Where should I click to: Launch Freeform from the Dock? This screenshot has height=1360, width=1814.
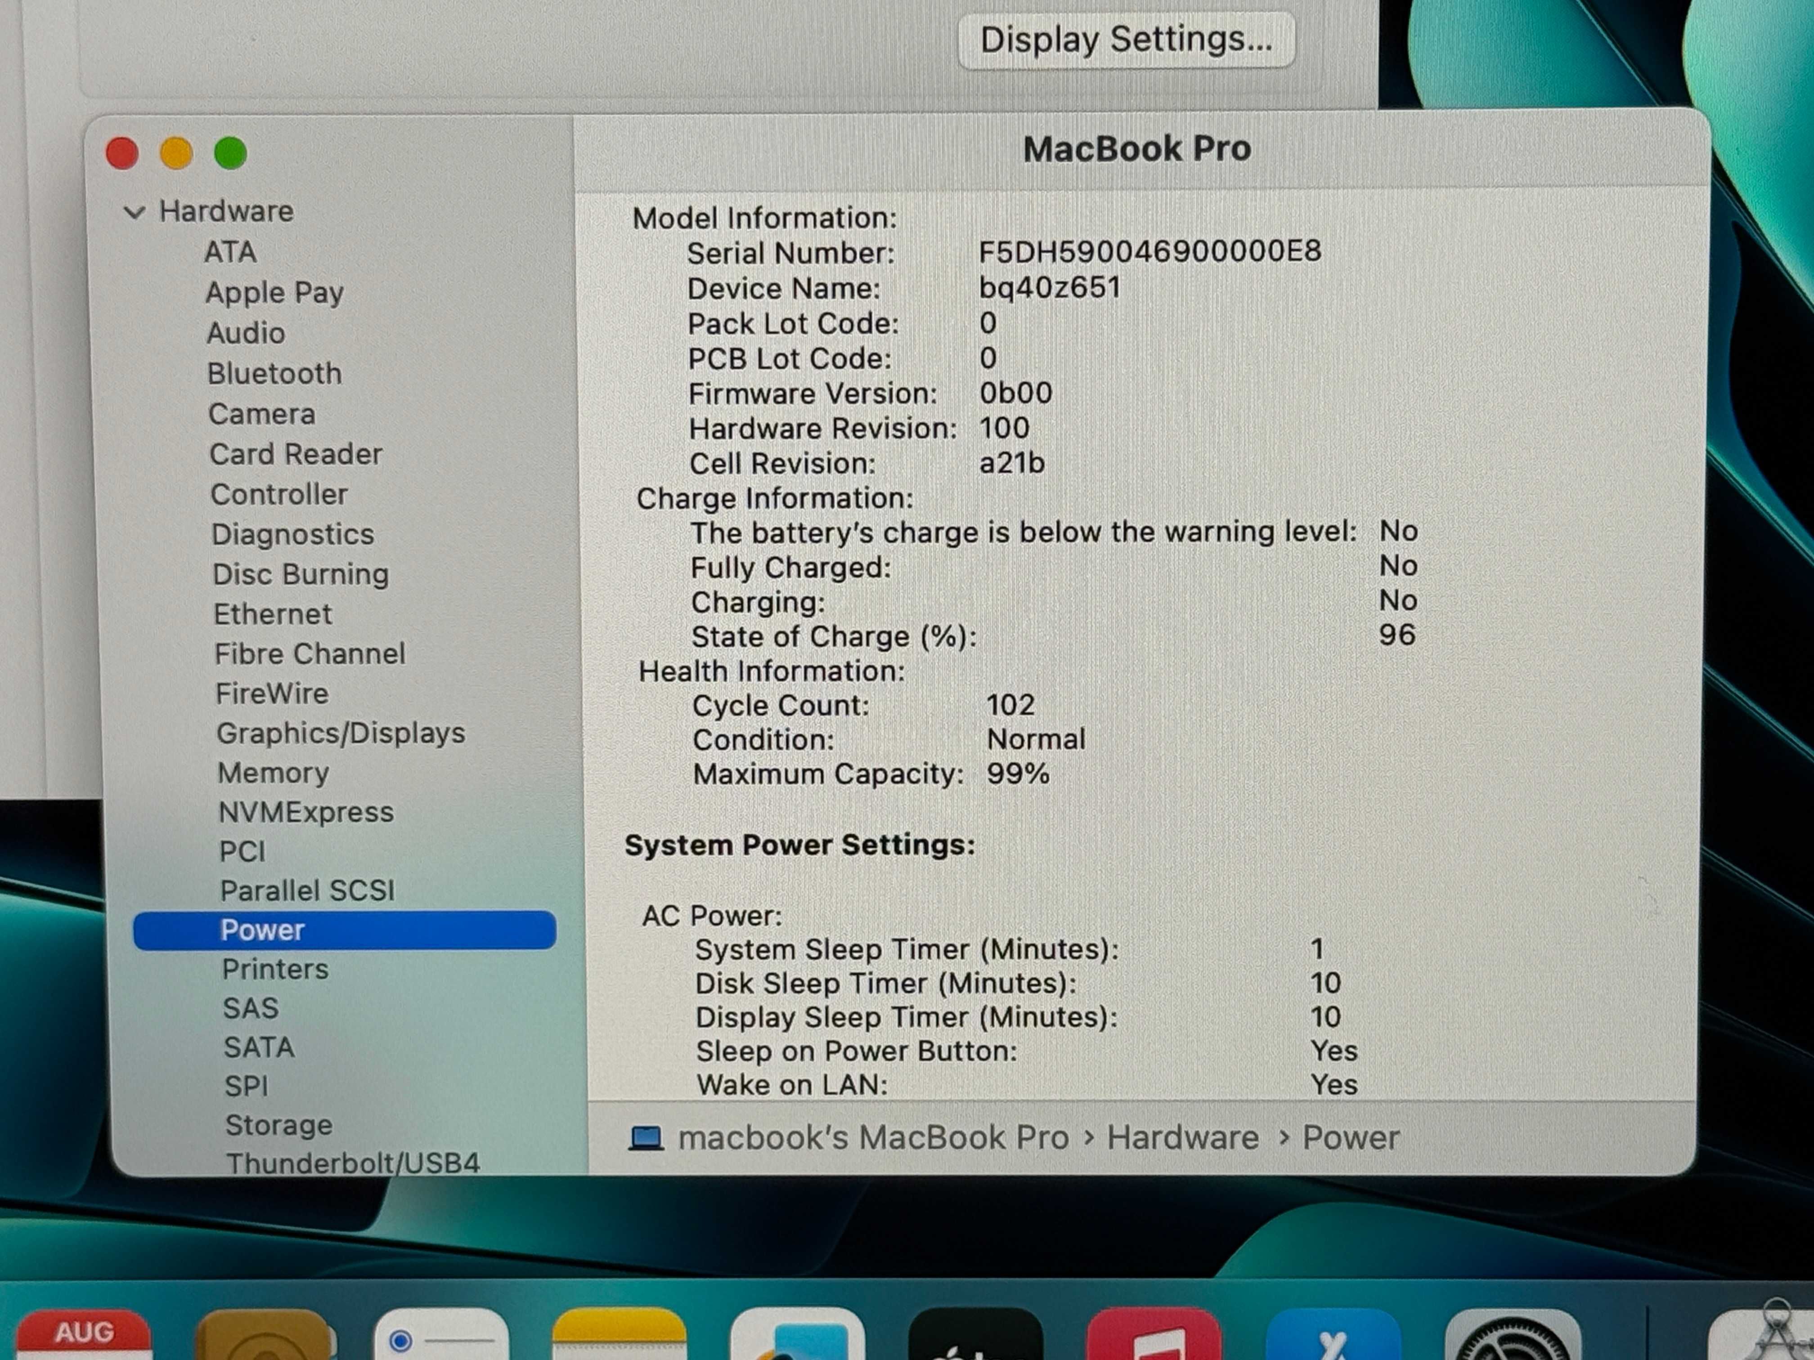tap(797, 1334)
